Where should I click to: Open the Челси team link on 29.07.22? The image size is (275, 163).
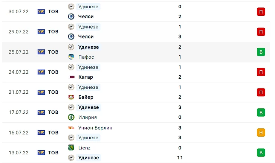pos(86,37)
